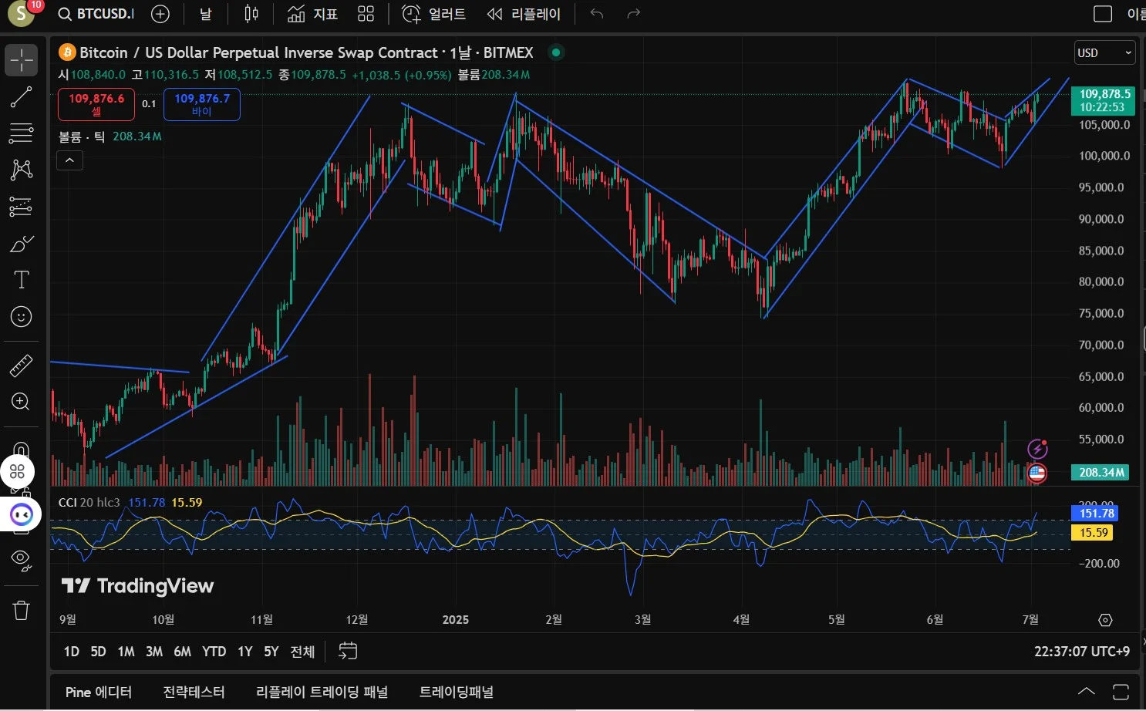The image size is (1146, 711).
Task: Click the trash can remove-drawings icon
Action: 21,611
